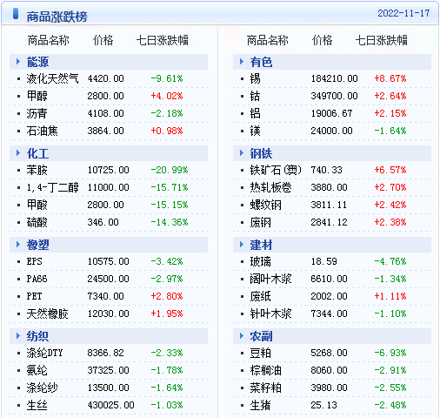This screenshot has width=440, height=418.
Task: Click 螺纹钢 commodity name
Action: tap(265, 205)
